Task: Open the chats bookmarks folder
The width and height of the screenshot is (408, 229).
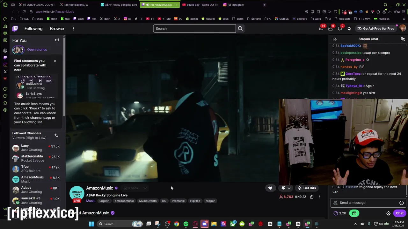Action: [x=37, y=19]
